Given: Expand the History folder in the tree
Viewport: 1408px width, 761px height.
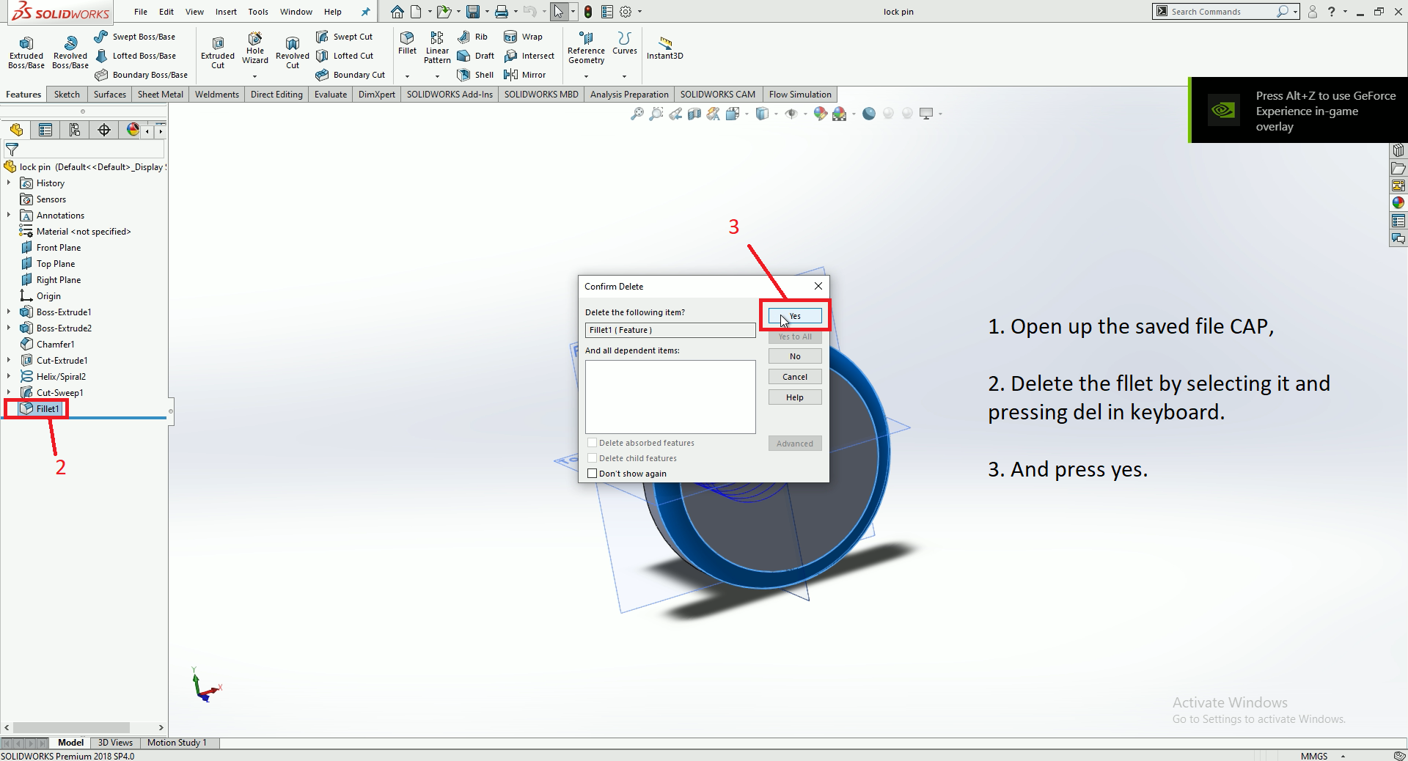Looking at the screenshot, I should [x=9, y=183].
